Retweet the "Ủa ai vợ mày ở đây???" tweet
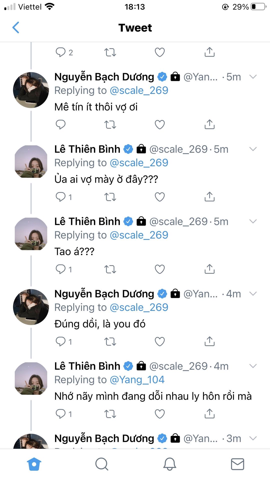 click(x=110, y=197)
